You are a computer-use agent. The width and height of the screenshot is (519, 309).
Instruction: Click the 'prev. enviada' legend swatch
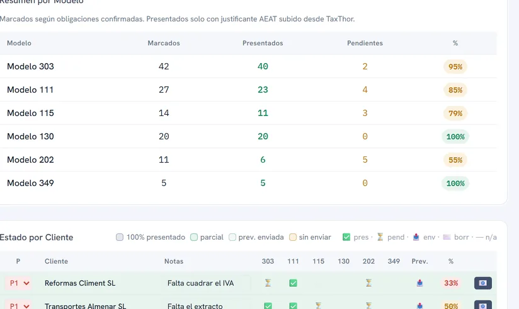(x=232, y=237)
